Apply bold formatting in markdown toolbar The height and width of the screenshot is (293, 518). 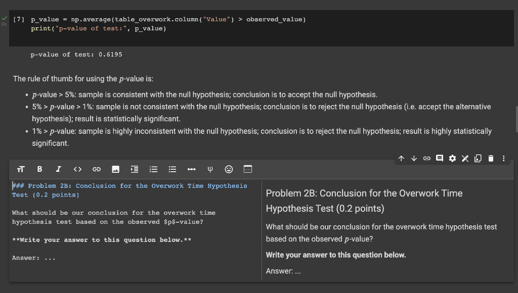point(39,169)
